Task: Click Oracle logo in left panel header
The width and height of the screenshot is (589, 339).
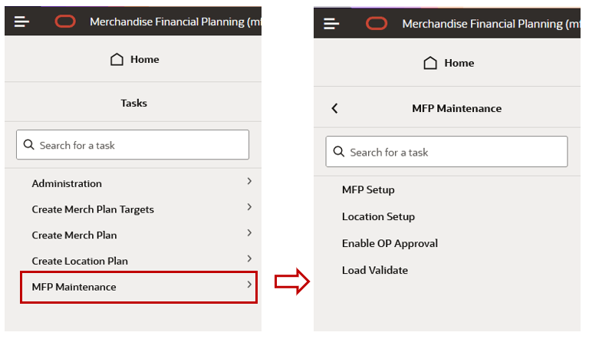Action: click(x=65, y=21)
